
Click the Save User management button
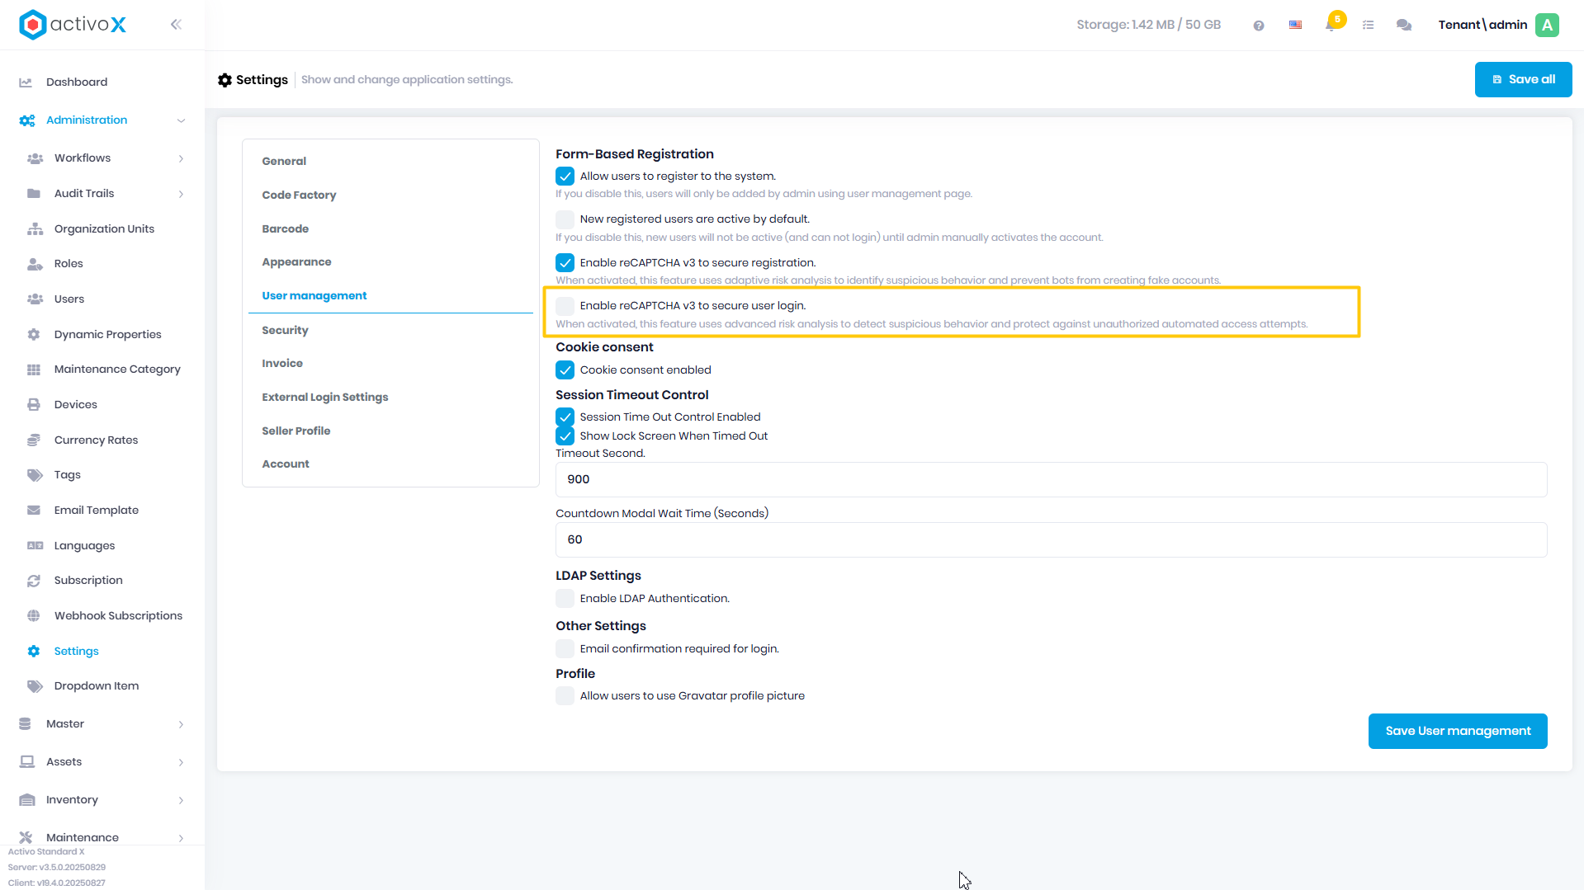(1458, 731)
